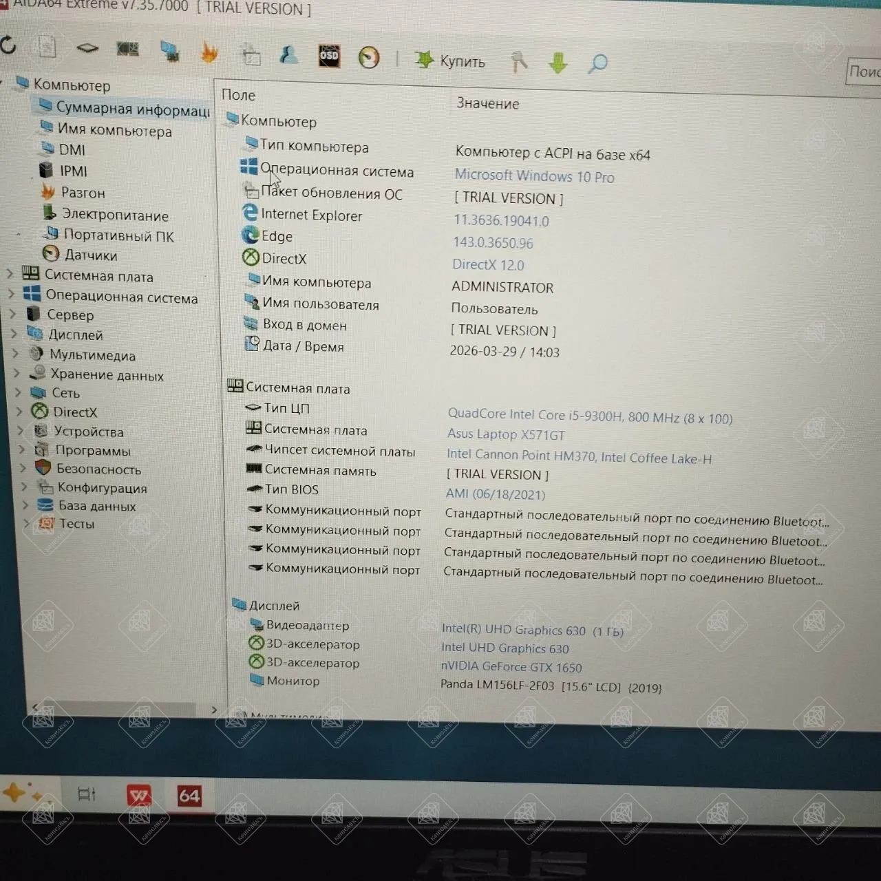Open the report page icon in the toolbar
Screen dimensions: 881x881
click(47, 47)
